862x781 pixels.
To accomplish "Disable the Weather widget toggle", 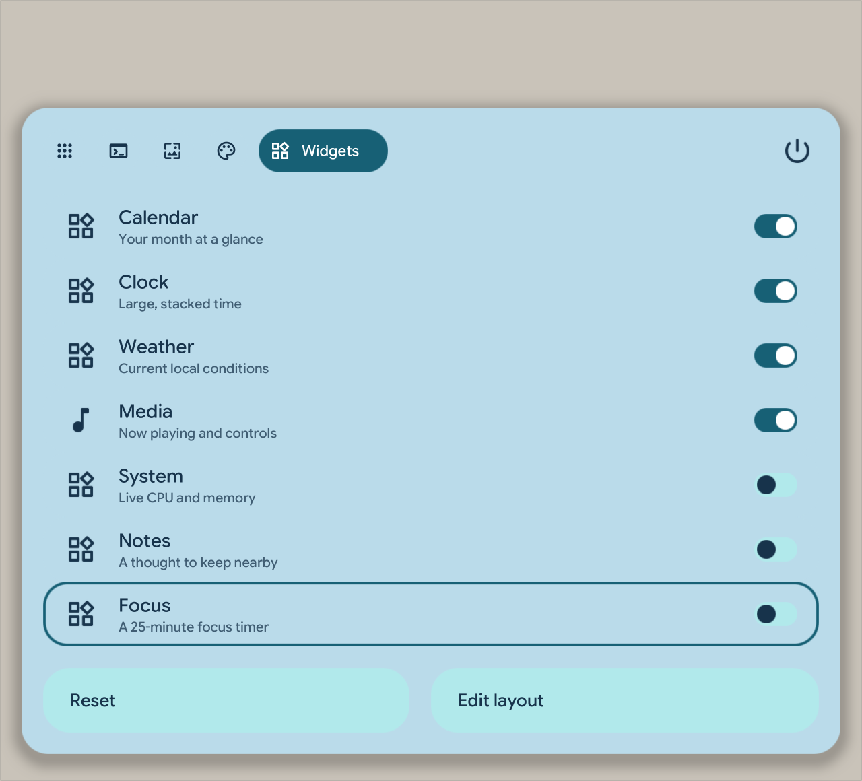I will pos(776,355).
